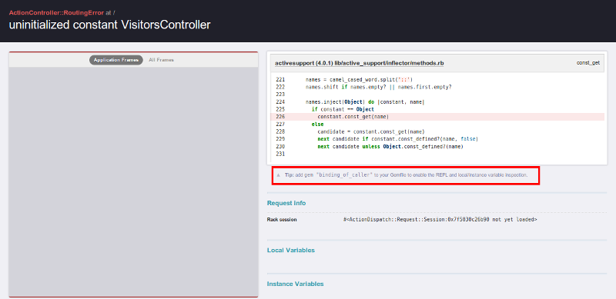Click the else keyword on line 227
This screenshot has width=616, height=299.
[x=317, y=124]
